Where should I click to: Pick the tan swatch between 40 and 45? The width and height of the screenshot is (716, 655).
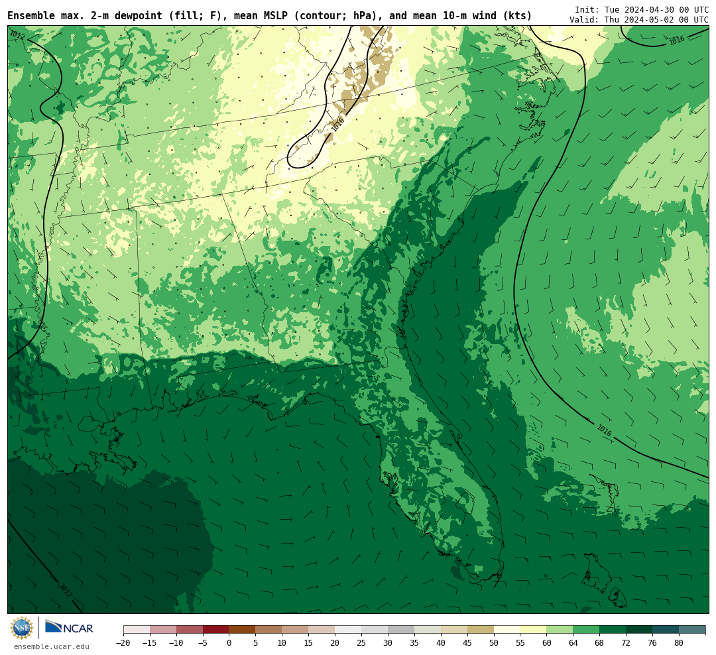pyautogui.click(x=454, y=630)
